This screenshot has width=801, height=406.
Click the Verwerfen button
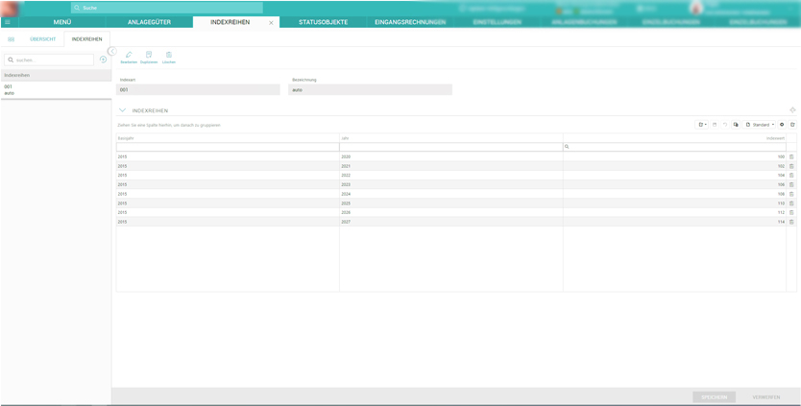tap(765, 396)
